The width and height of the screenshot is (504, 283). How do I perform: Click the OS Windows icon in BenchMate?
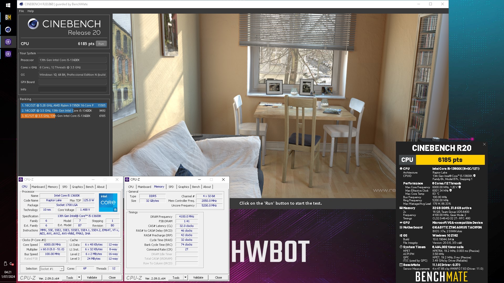pyautogui.click(x=401, y=235)
